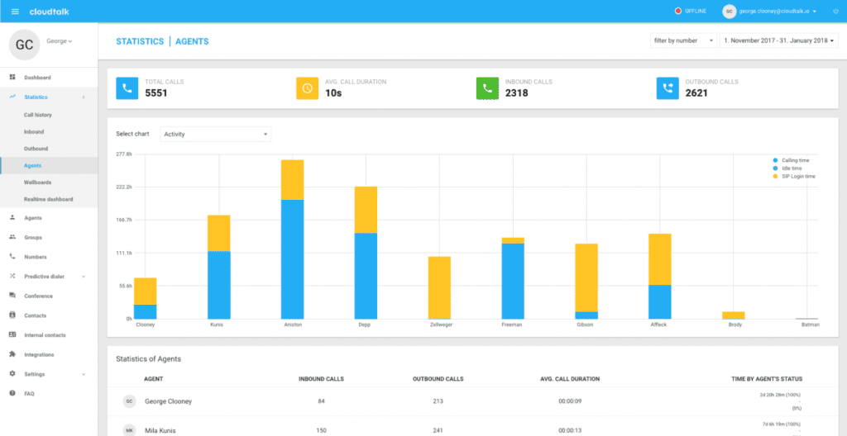Click the AGENTS breadcrumb heading
This screenshot has height=436, width=847.
click(x=192, y=41)
